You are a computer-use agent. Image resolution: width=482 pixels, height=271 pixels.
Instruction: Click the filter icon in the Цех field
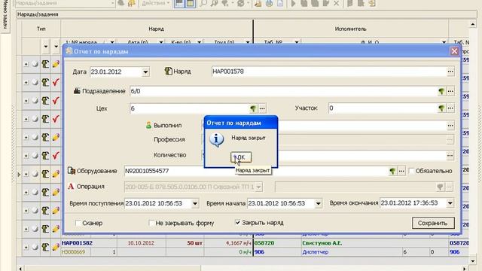coord(253,108)
